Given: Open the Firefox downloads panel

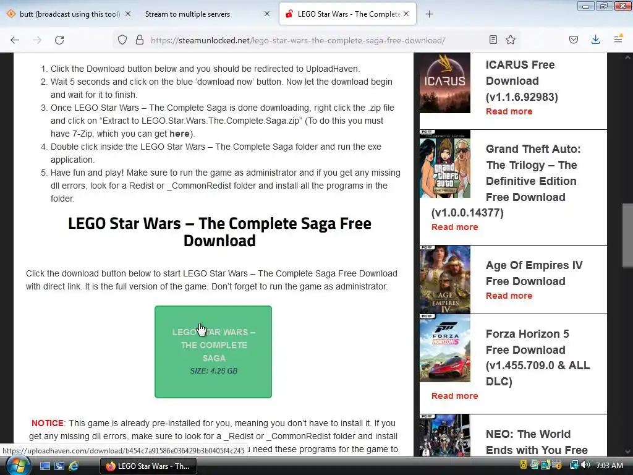Looking at the screenshot, I should [x=595, y=40].
